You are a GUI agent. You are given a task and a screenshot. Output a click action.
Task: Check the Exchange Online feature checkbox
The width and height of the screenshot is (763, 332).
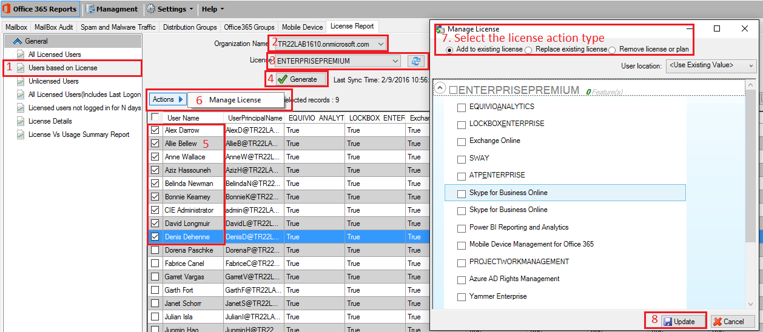461,141
